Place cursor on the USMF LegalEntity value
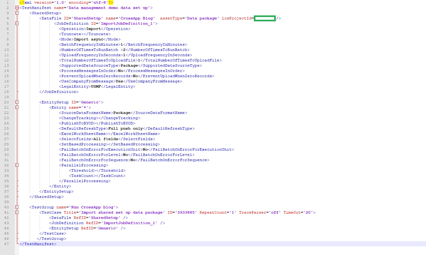426x255 pixels. [96, 86]
